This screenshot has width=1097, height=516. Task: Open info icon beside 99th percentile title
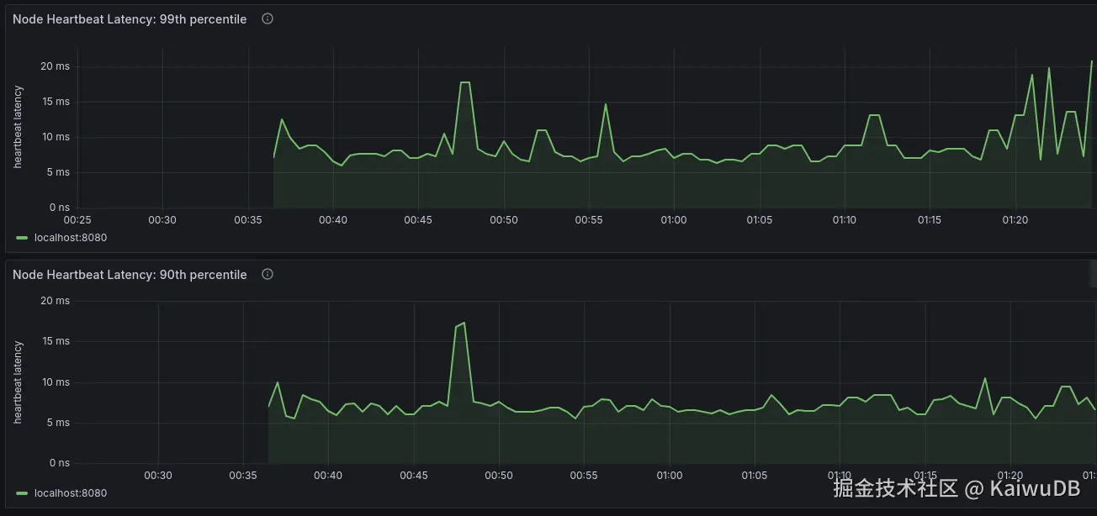click(x=268, y=18)
